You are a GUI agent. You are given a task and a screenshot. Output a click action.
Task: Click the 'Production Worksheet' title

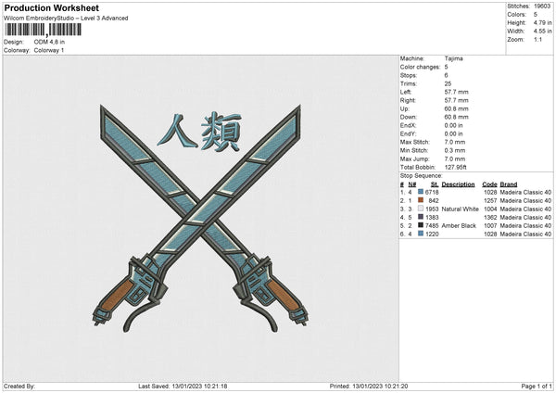(51, 7)
